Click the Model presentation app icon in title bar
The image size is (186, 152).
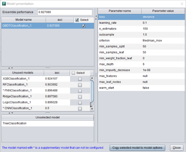tap(4, 4)
